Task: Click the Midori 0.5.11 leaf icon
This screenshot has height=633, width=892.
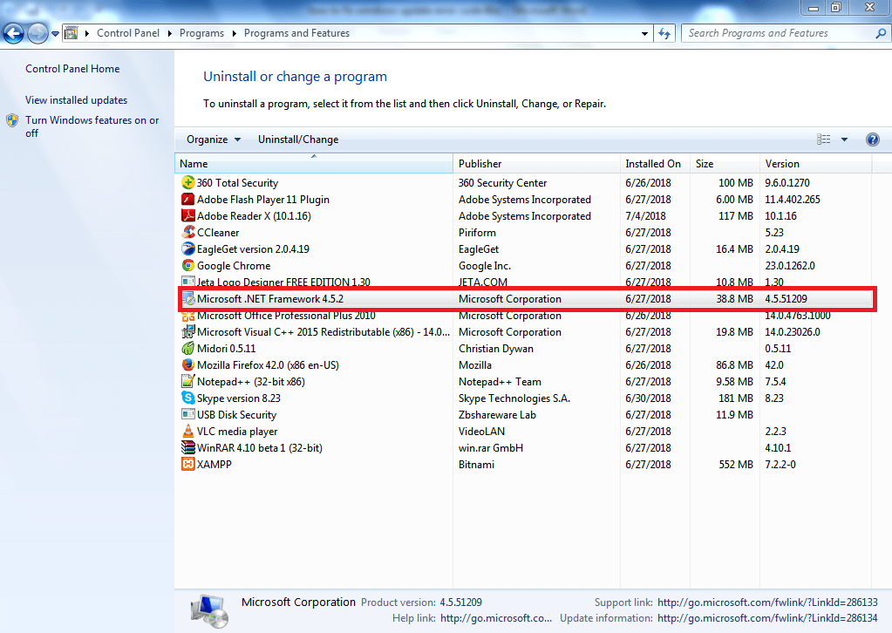Action: [x=187, y=348]
